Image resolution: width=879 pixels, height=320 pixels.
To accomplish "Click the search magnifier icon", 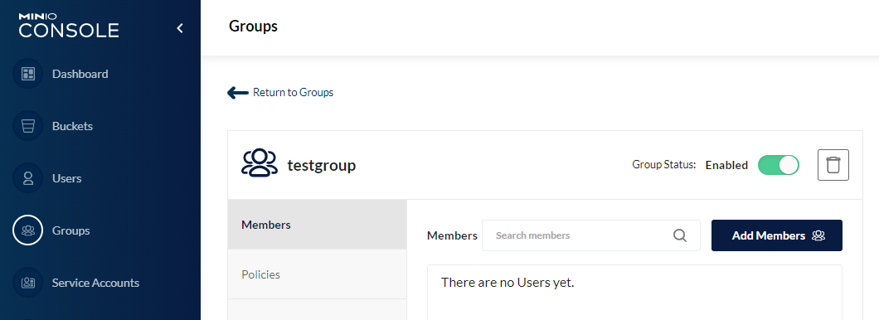I will coord(680,235).
